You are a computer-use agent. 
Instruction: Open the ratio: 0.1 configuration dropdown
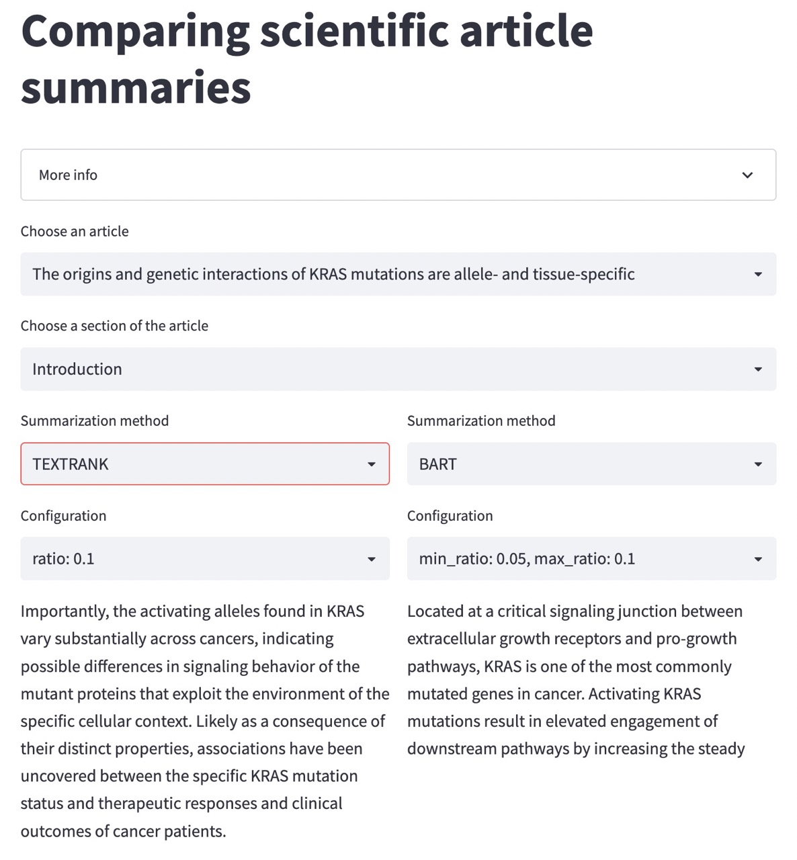click(204, 558)
